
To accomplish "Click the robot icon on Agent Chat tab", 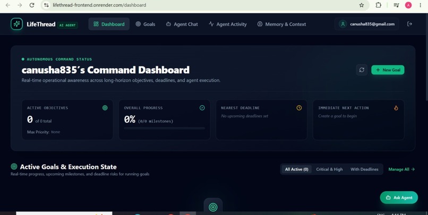I will click(168, 24).
